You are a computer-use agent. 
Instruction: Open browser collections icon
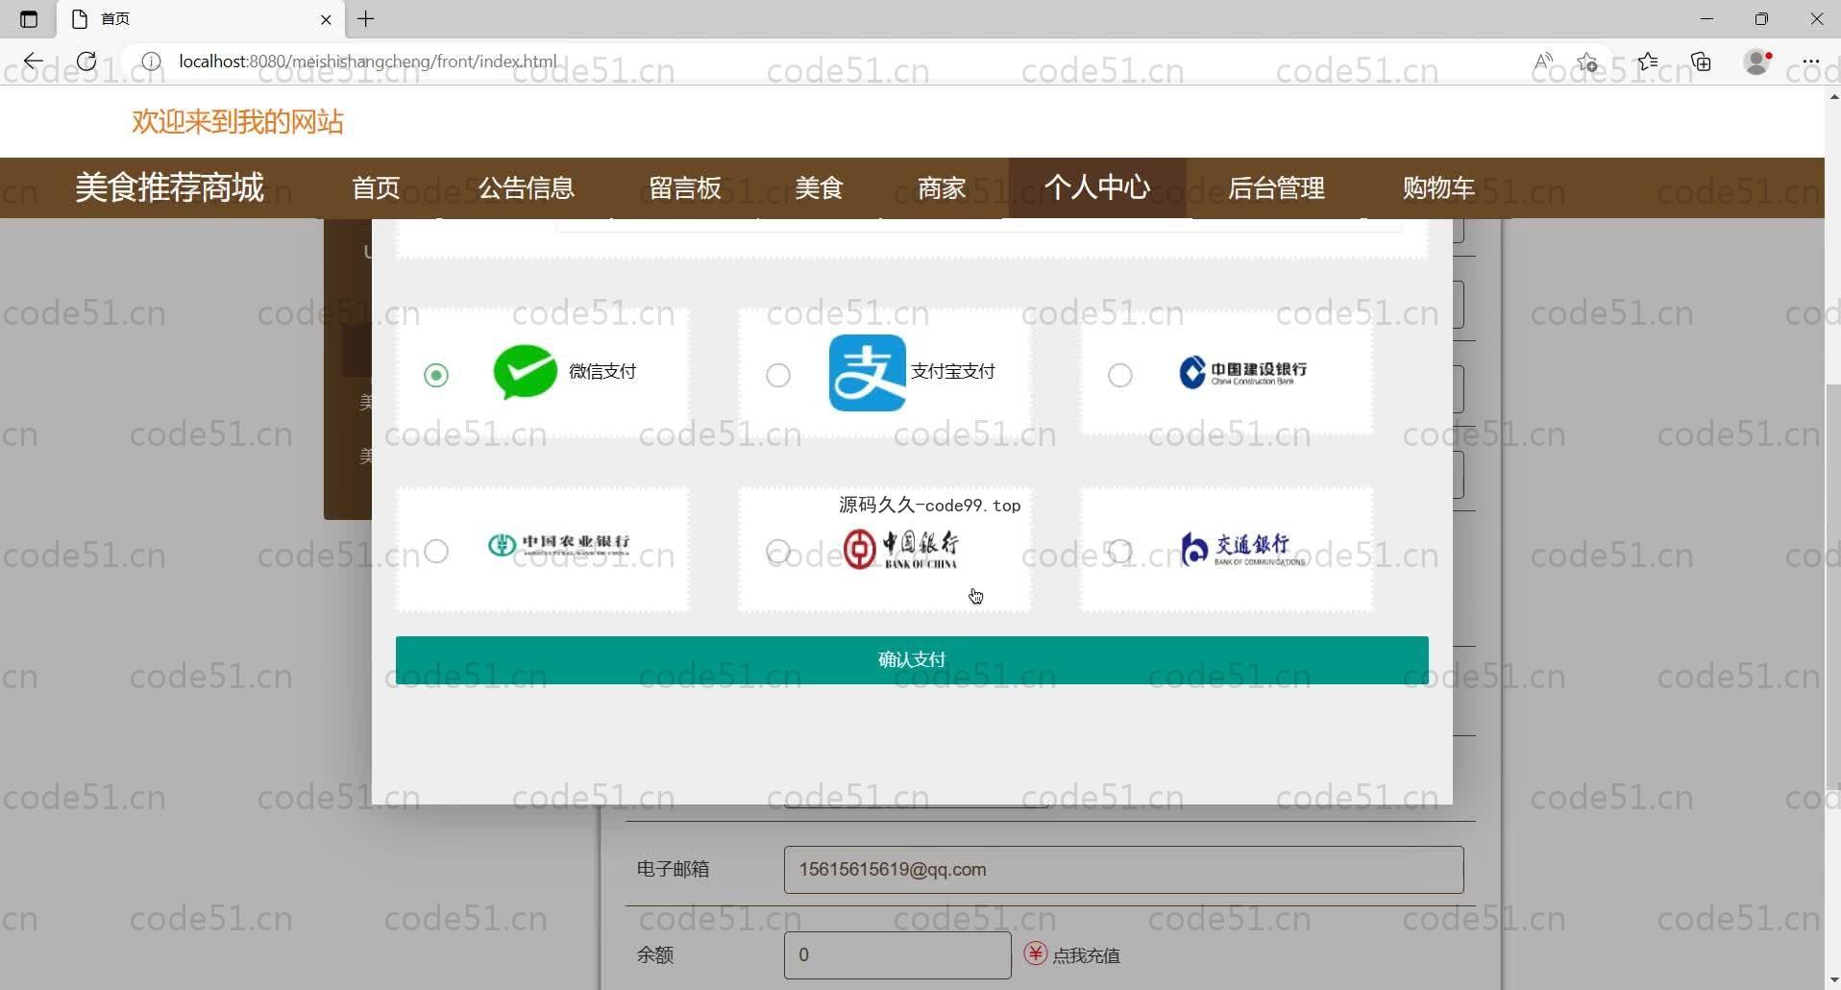pyautogui.click(x=1702, y=62)
